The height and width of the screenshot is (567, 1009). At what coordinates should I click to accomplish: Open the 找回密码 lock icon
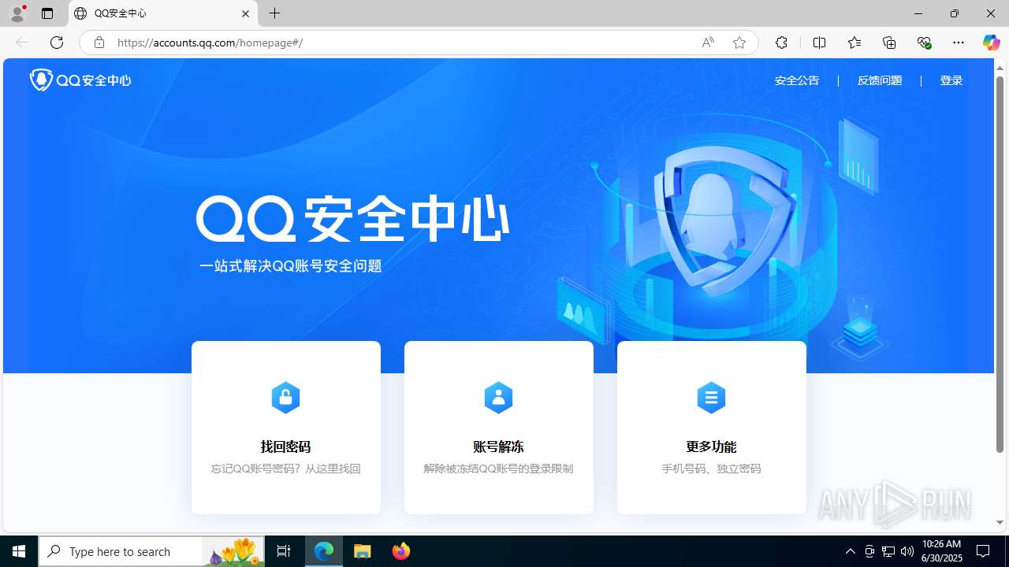[x=285, y=398]
